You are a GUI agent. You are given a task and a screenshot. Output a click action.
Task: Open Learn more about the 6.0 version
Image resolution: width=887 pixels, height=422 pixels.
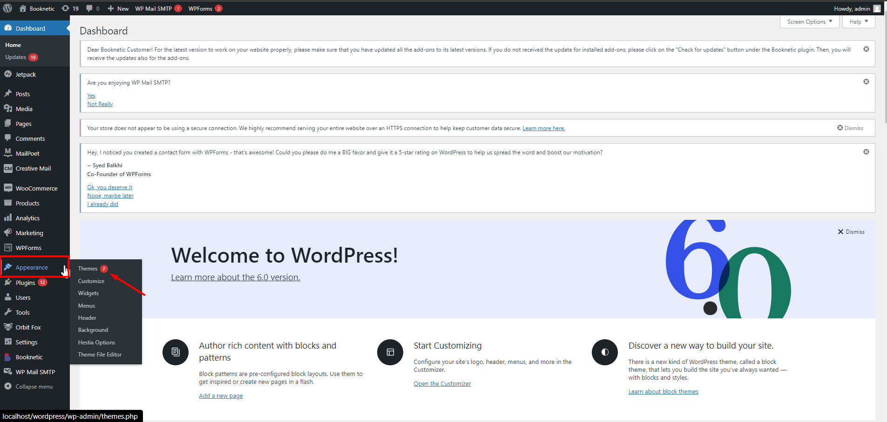click(x=236, y=277)
